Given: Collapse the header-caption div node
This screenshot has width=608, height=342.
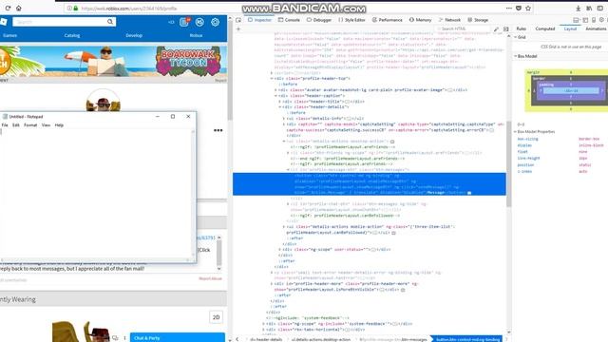Looking at the screenshot, I should (275, 96).
